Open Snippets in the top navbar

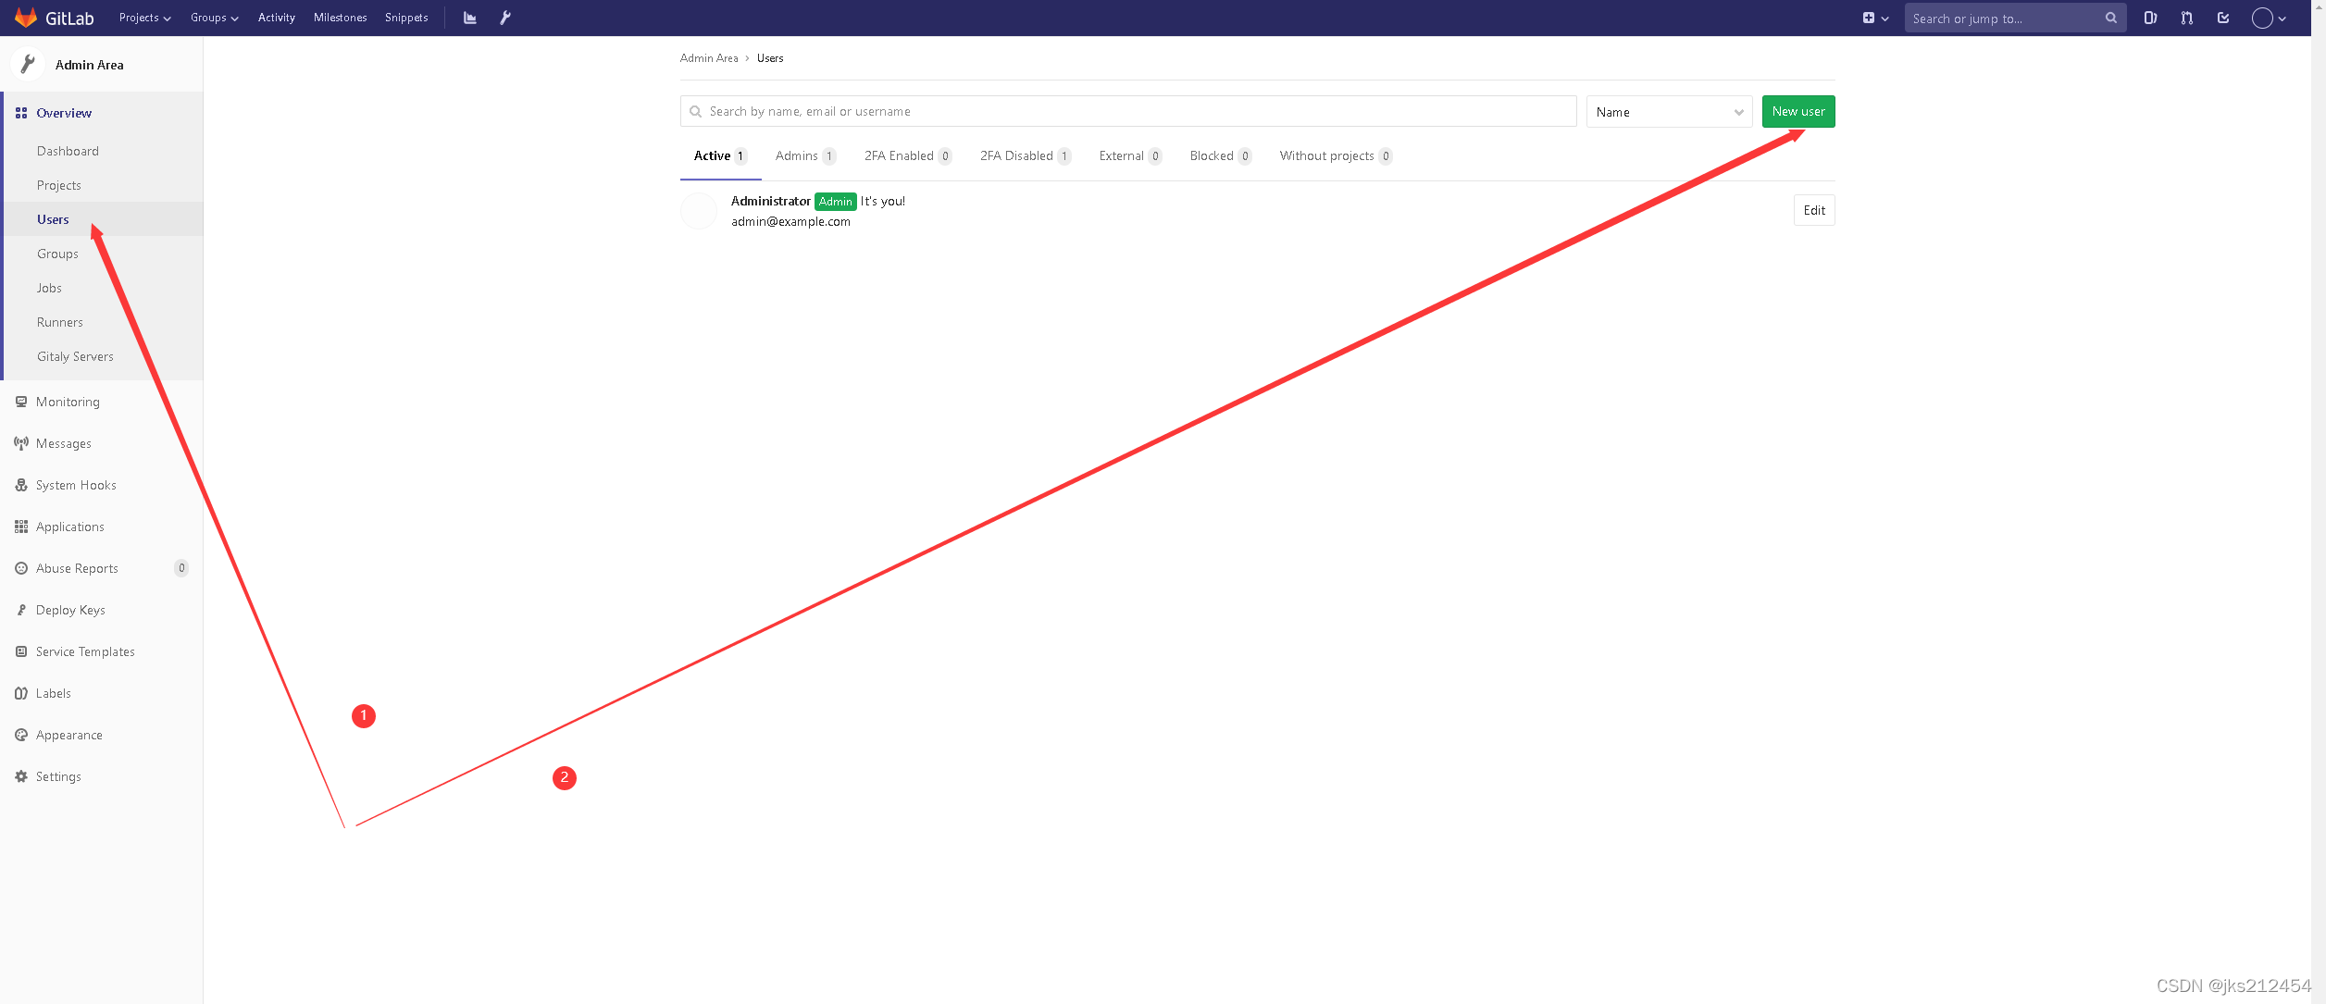[406, 18]
